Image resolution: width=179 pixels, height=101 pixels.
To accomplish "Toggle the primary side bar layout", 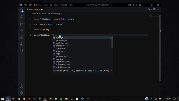I will pyautogui.click(x=129, y=5).
